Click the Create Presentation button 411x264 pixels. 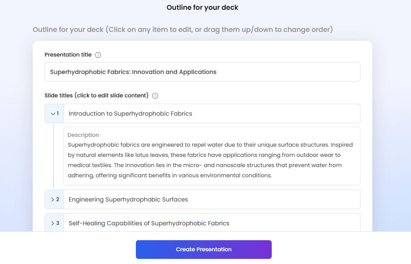[x=203, y=250]
